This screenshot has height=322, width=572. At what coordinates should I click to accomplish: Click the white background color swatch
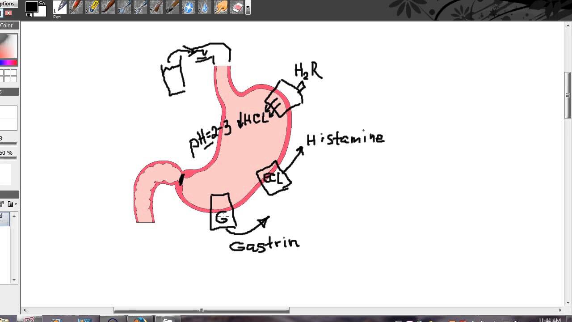point(42,12)
